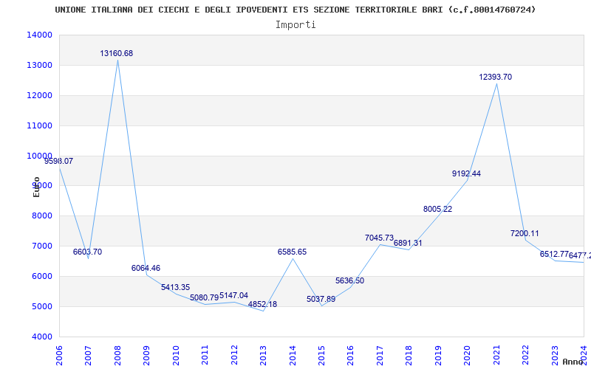Click the x-axis year 2020
This screenshot has height=369, width=591.
tap(468, 356)
